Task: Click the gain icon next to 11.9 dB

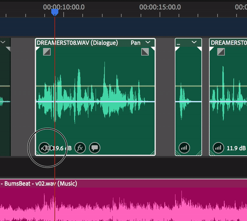Action: click(218, 148)
